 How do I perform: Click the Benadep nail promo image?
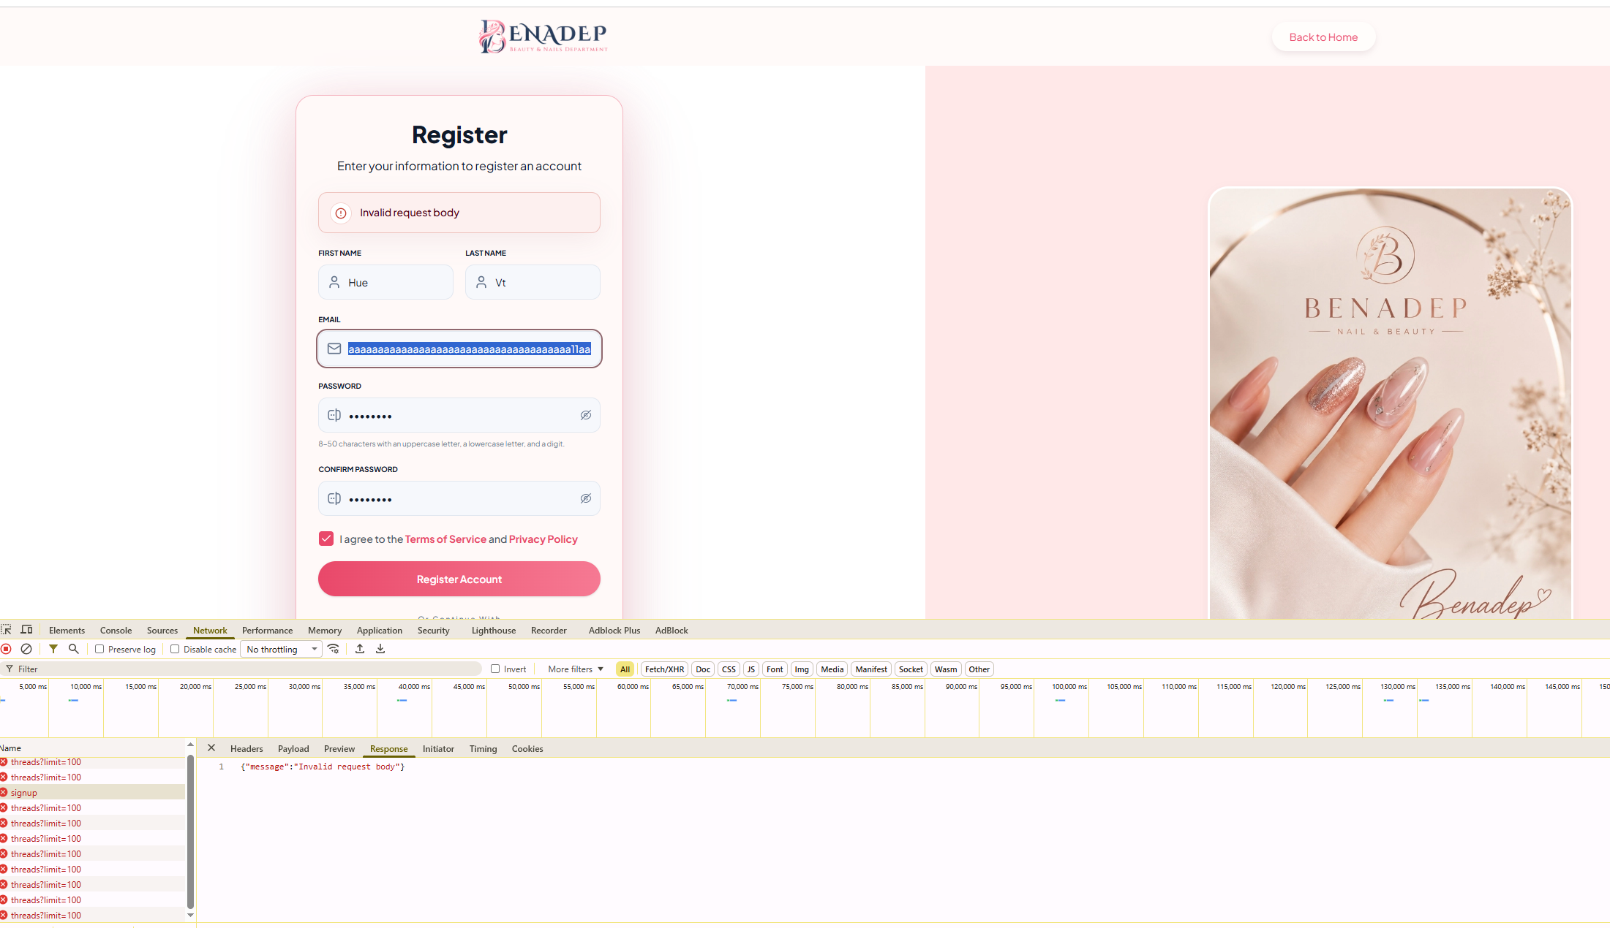[1390, 403]
